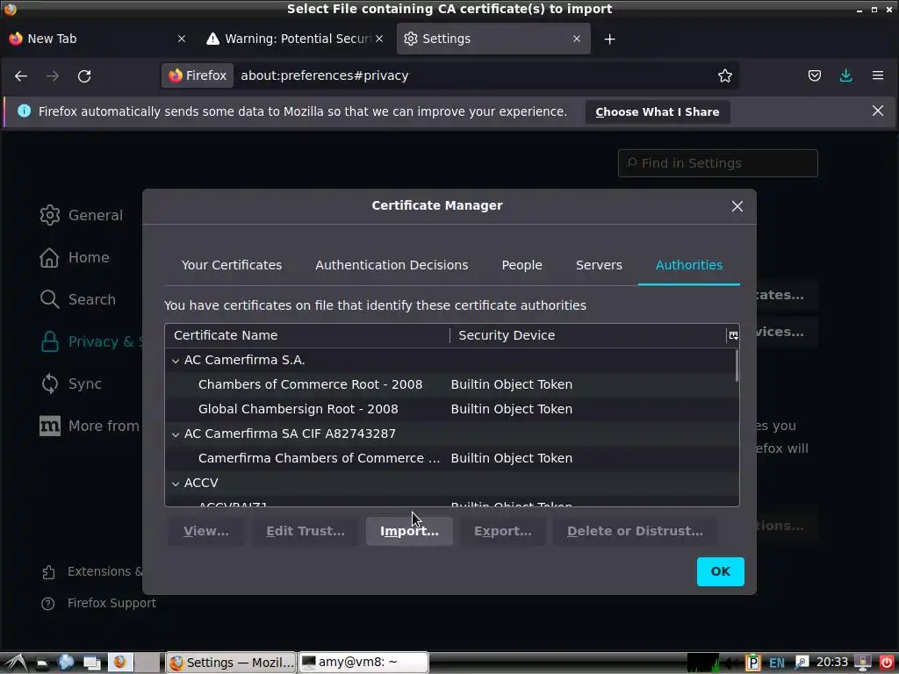
Task: Click the info icon in notification bar
Action: coord(24,111)
